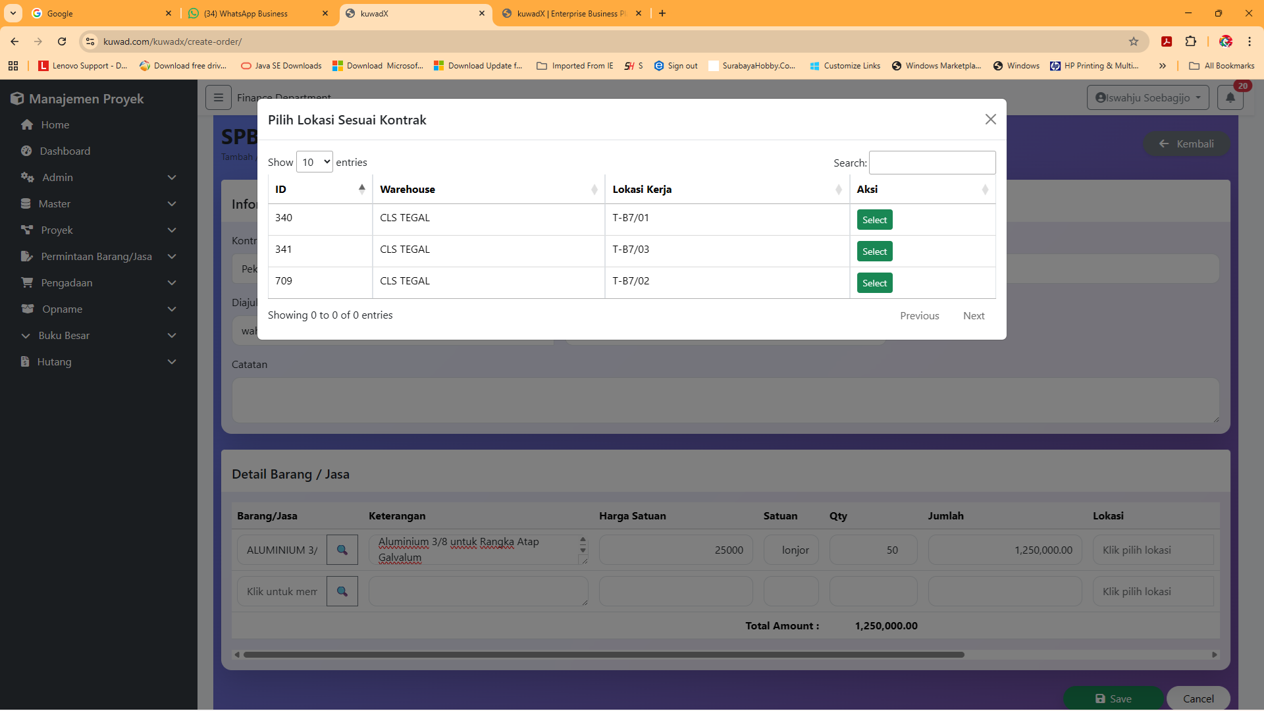Go to Next page of entries
Image resolution: width=1264 pixels, height=711 pixels.
[973, 316]
